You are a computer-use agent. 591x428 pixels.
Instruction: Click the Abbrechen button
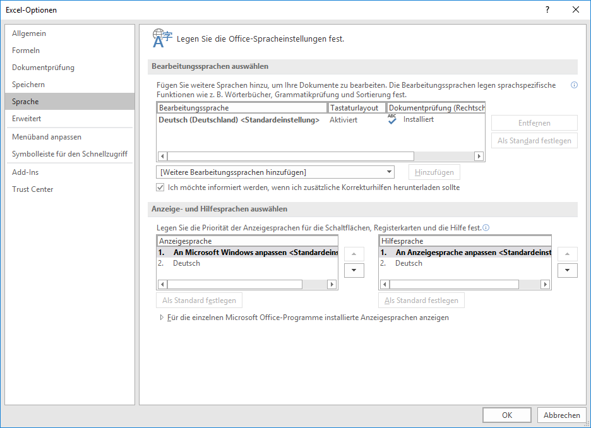[561, 415]
